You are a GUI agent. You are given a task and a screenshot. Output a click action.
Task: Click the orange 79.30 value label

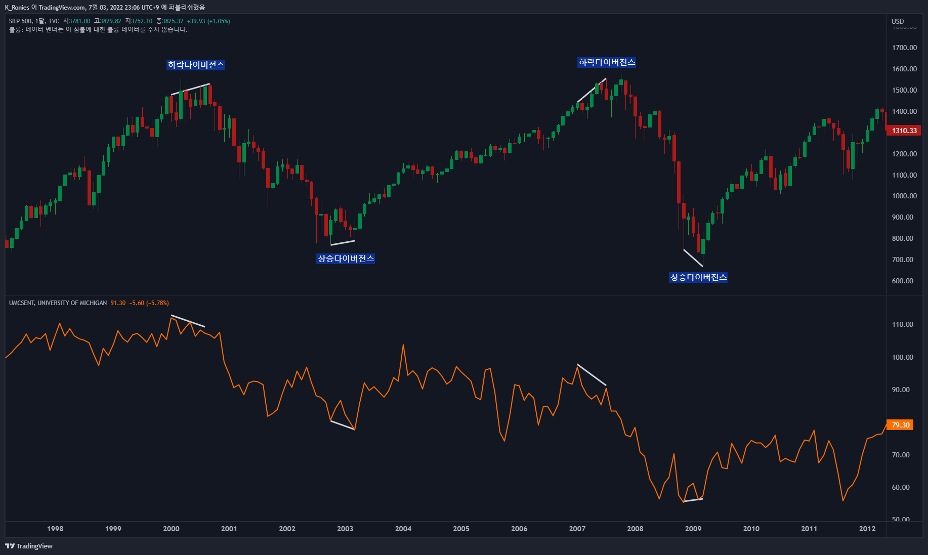(901, 425)
